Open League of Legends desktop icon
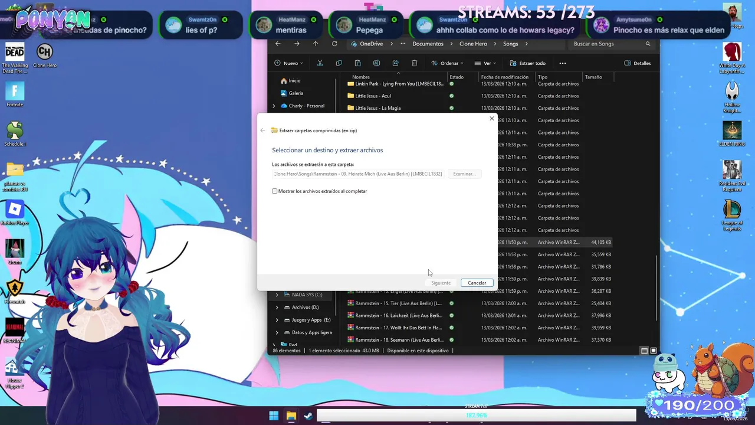755x425 pixels. tap(732, 216)
